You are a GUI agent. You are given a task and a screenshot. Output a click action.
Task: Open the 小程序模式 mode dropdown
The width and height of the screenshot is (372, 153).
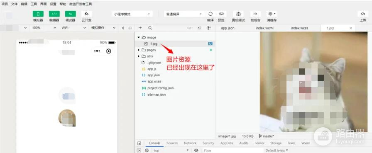click(x=132, y=14)
